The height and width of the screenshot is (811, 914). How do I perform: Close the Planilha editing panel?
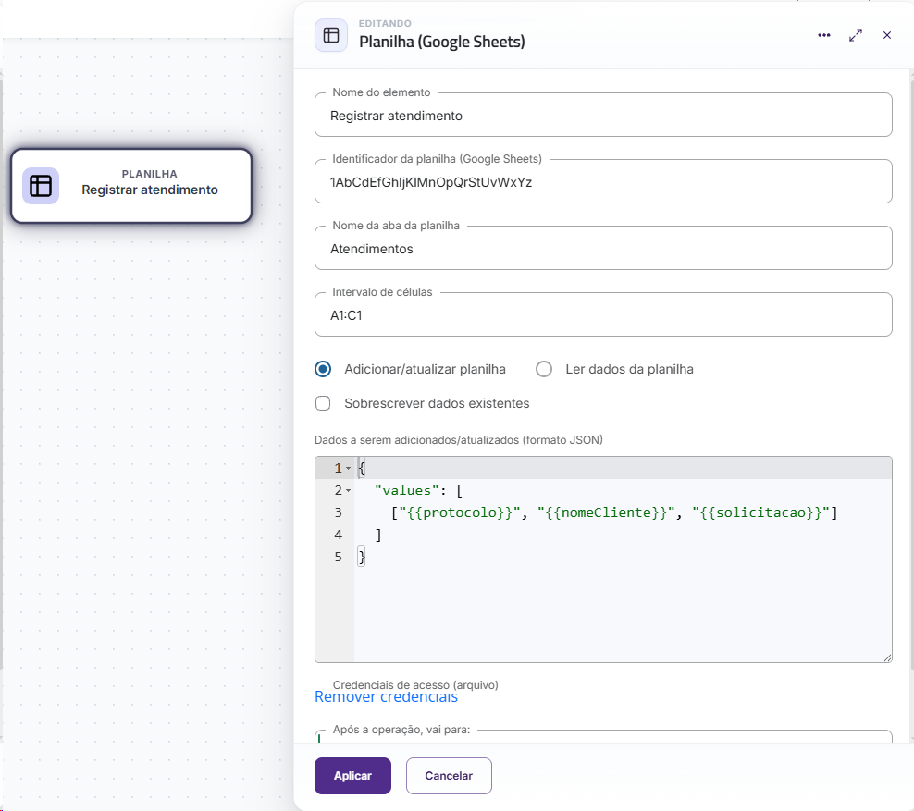pyautogui.click(x=886, y=35)
